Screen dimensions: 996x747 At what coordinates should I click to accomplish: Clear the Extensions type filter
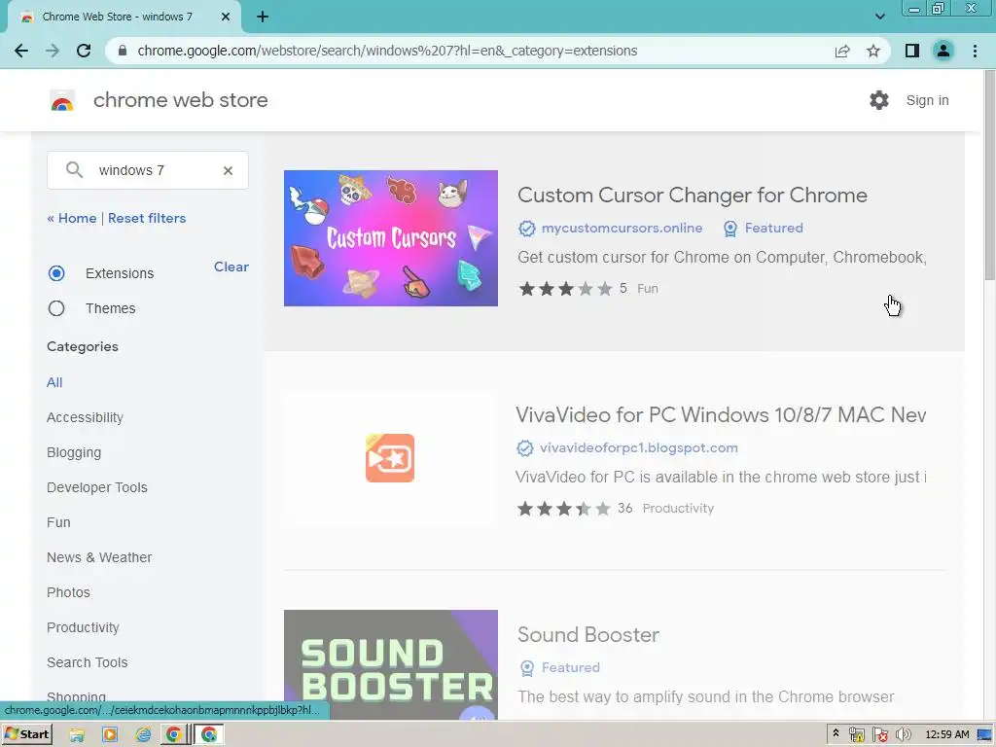[x=231, y=267]
